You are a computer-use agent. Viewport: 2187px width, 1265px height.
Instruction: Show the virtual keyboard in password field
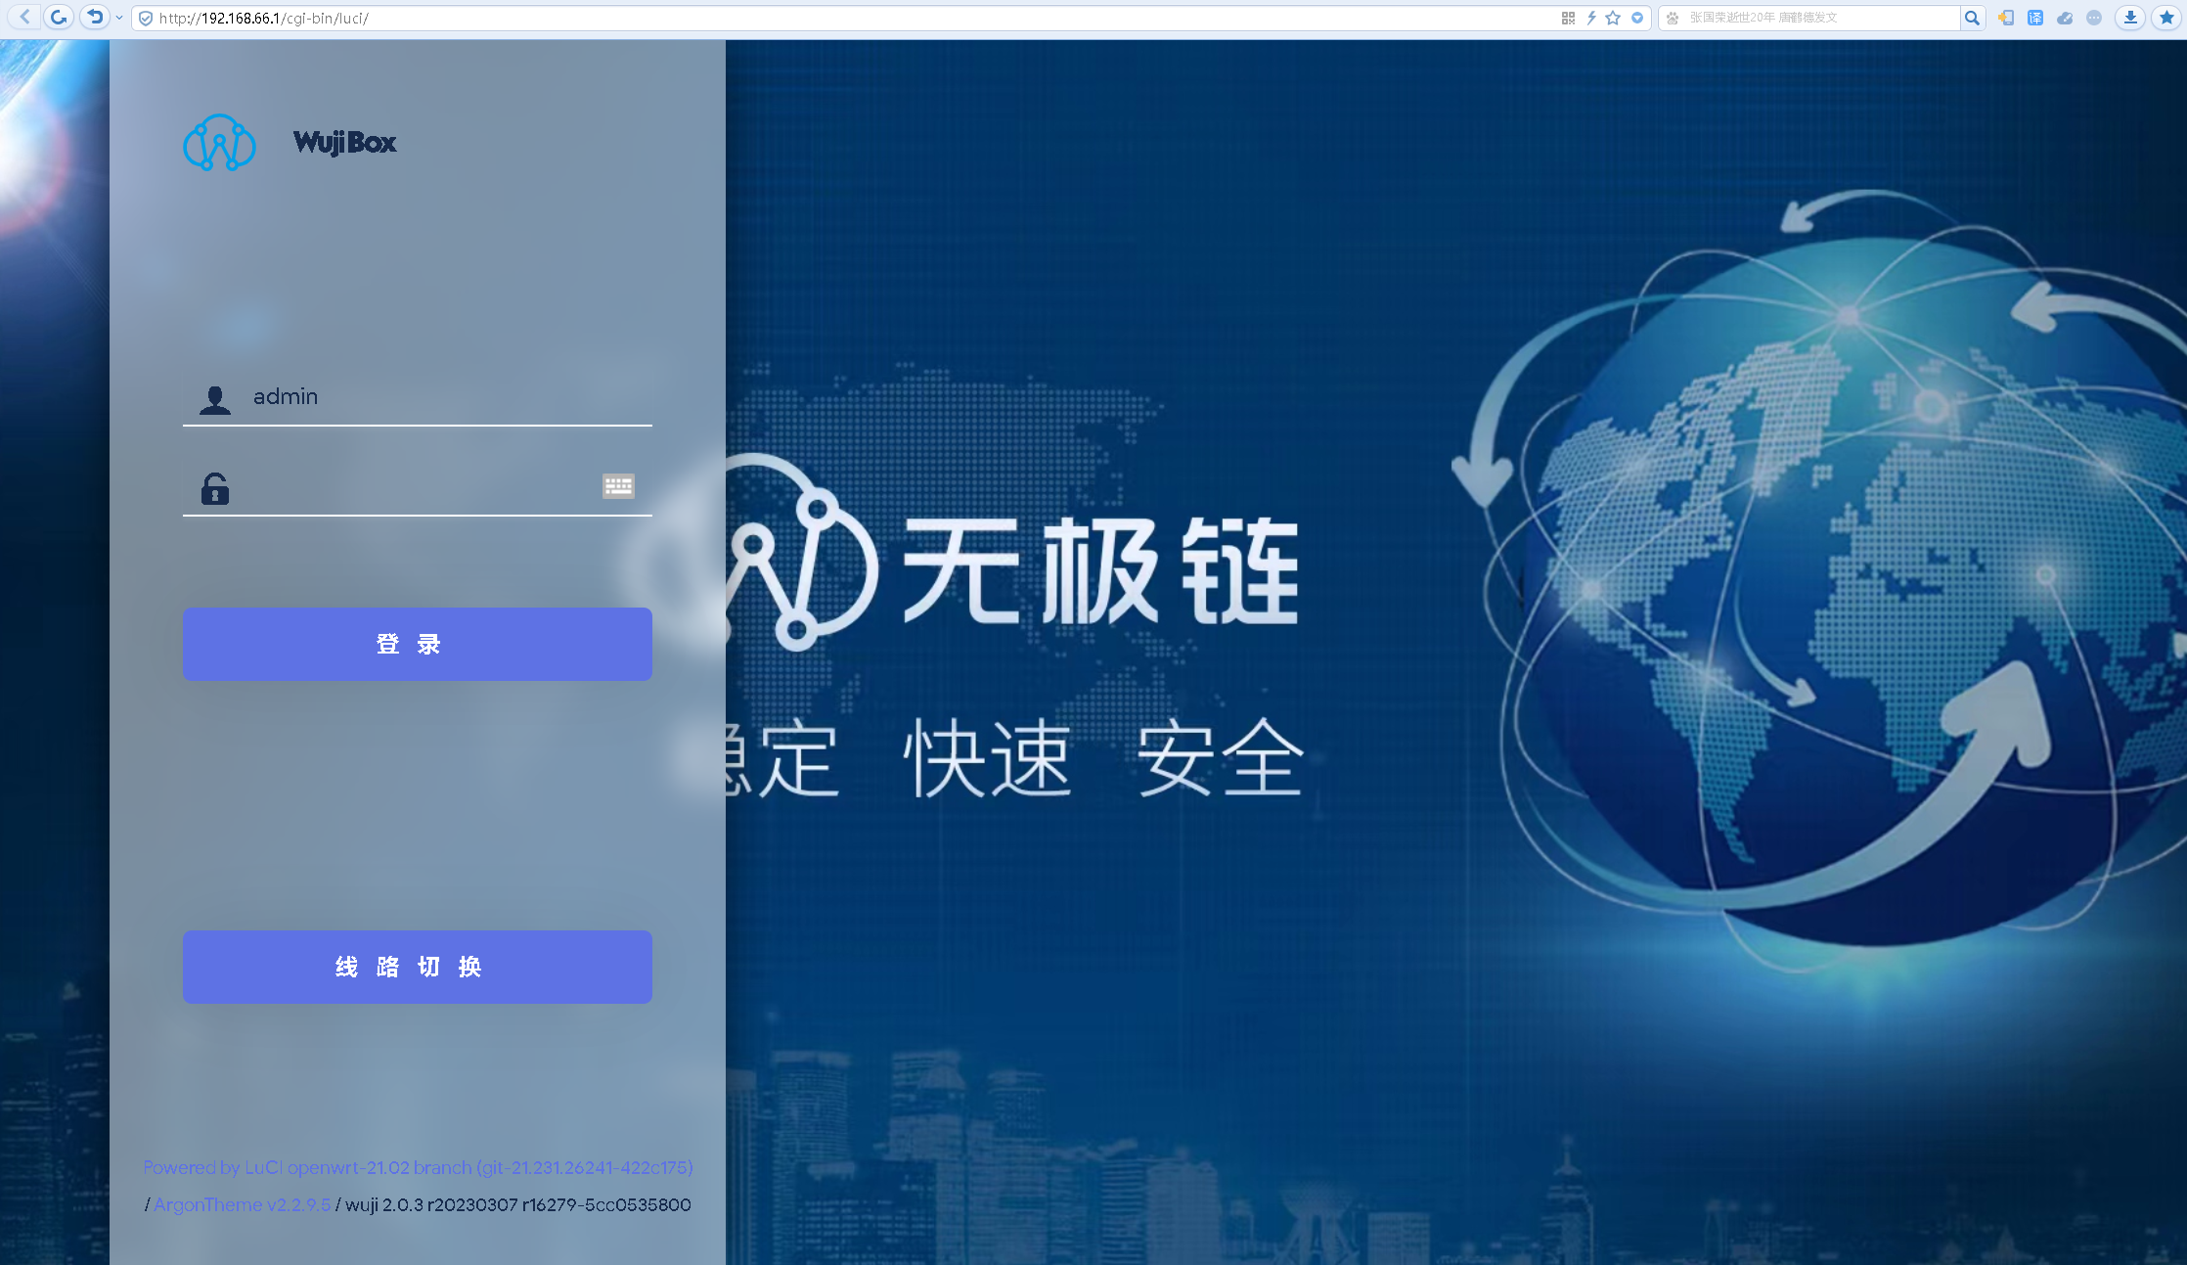(x=618, y=486)
